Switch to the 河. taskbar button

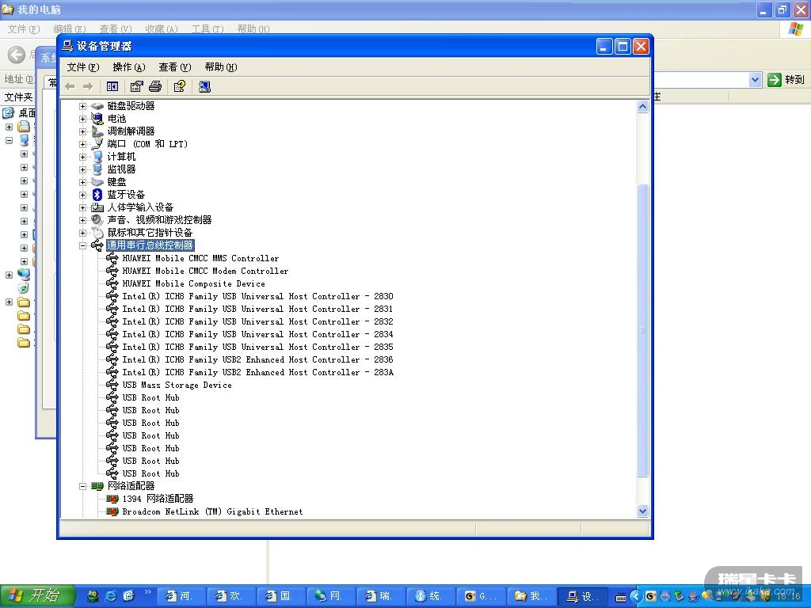pos(181,597)
